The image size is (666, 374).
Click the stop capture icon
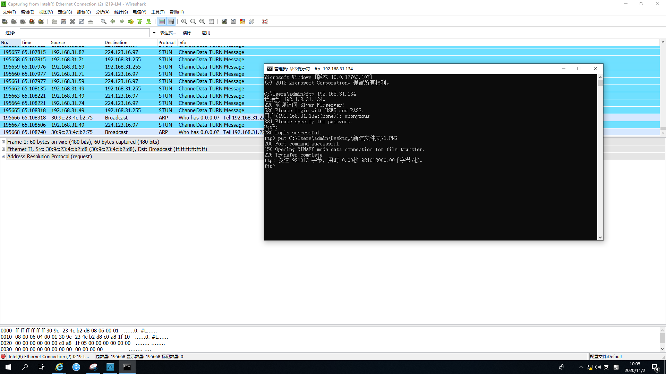(x=32, y=21)
